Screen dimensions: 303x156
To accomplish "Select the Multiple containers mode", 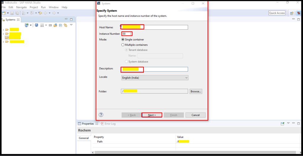I will [135, 45].
